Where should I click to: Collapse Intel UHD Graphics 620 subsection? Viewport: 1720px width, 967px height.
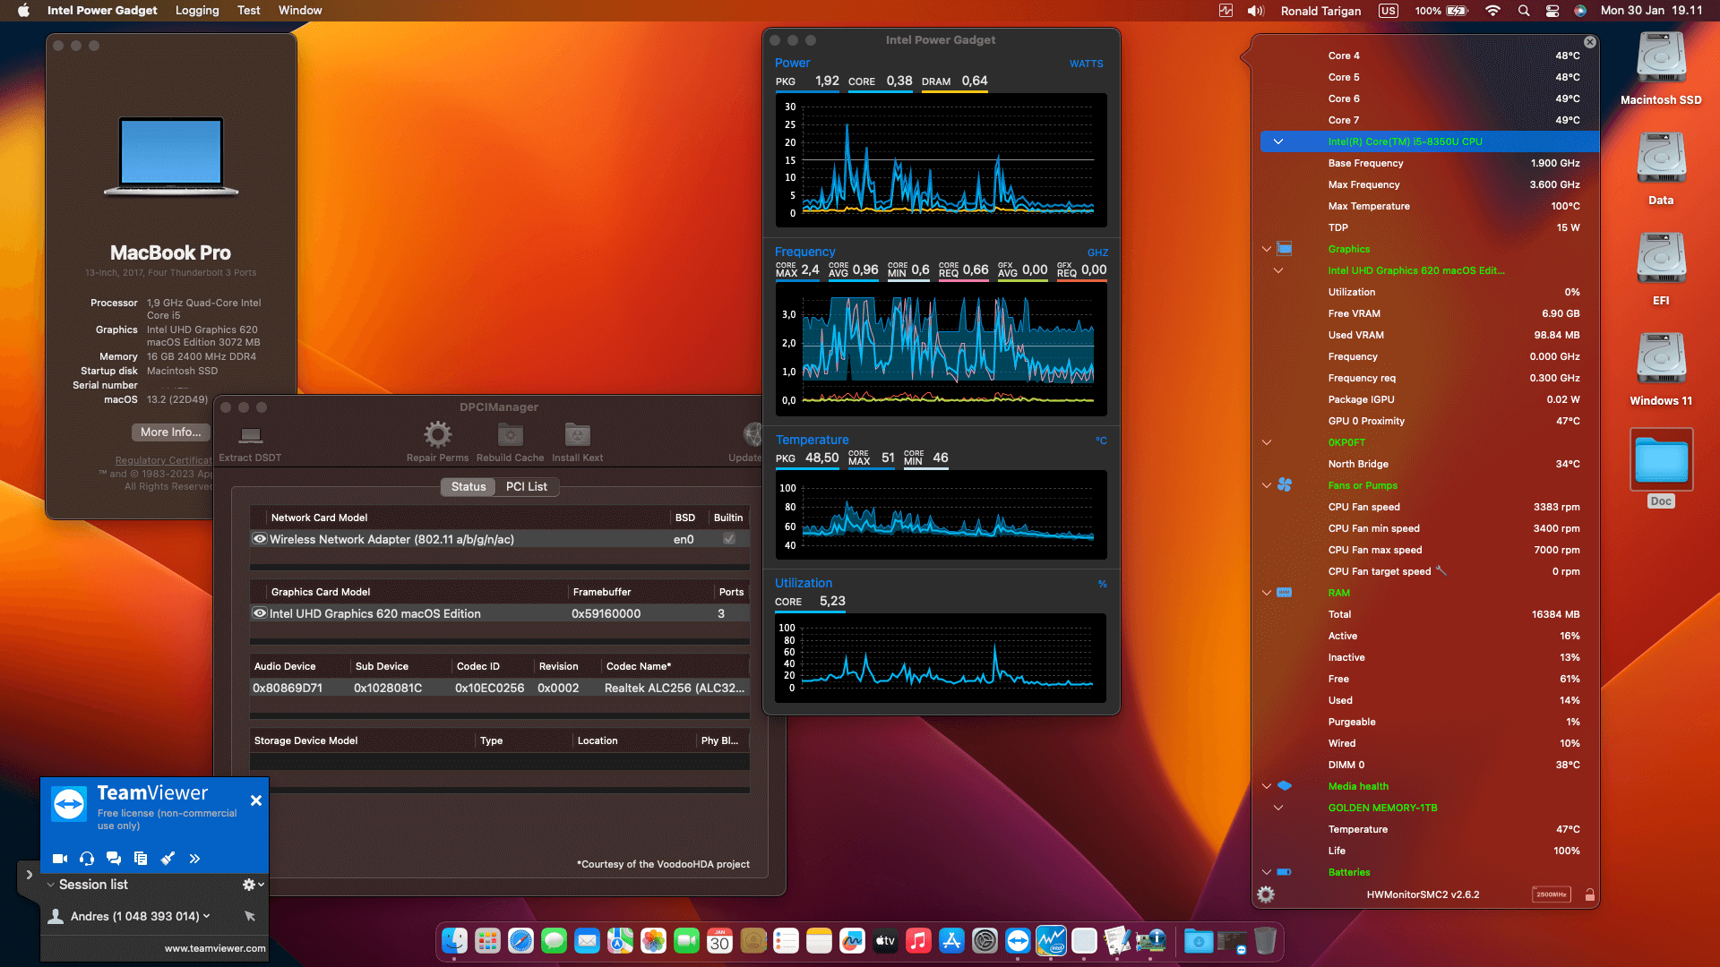[x=1278, y=270]
